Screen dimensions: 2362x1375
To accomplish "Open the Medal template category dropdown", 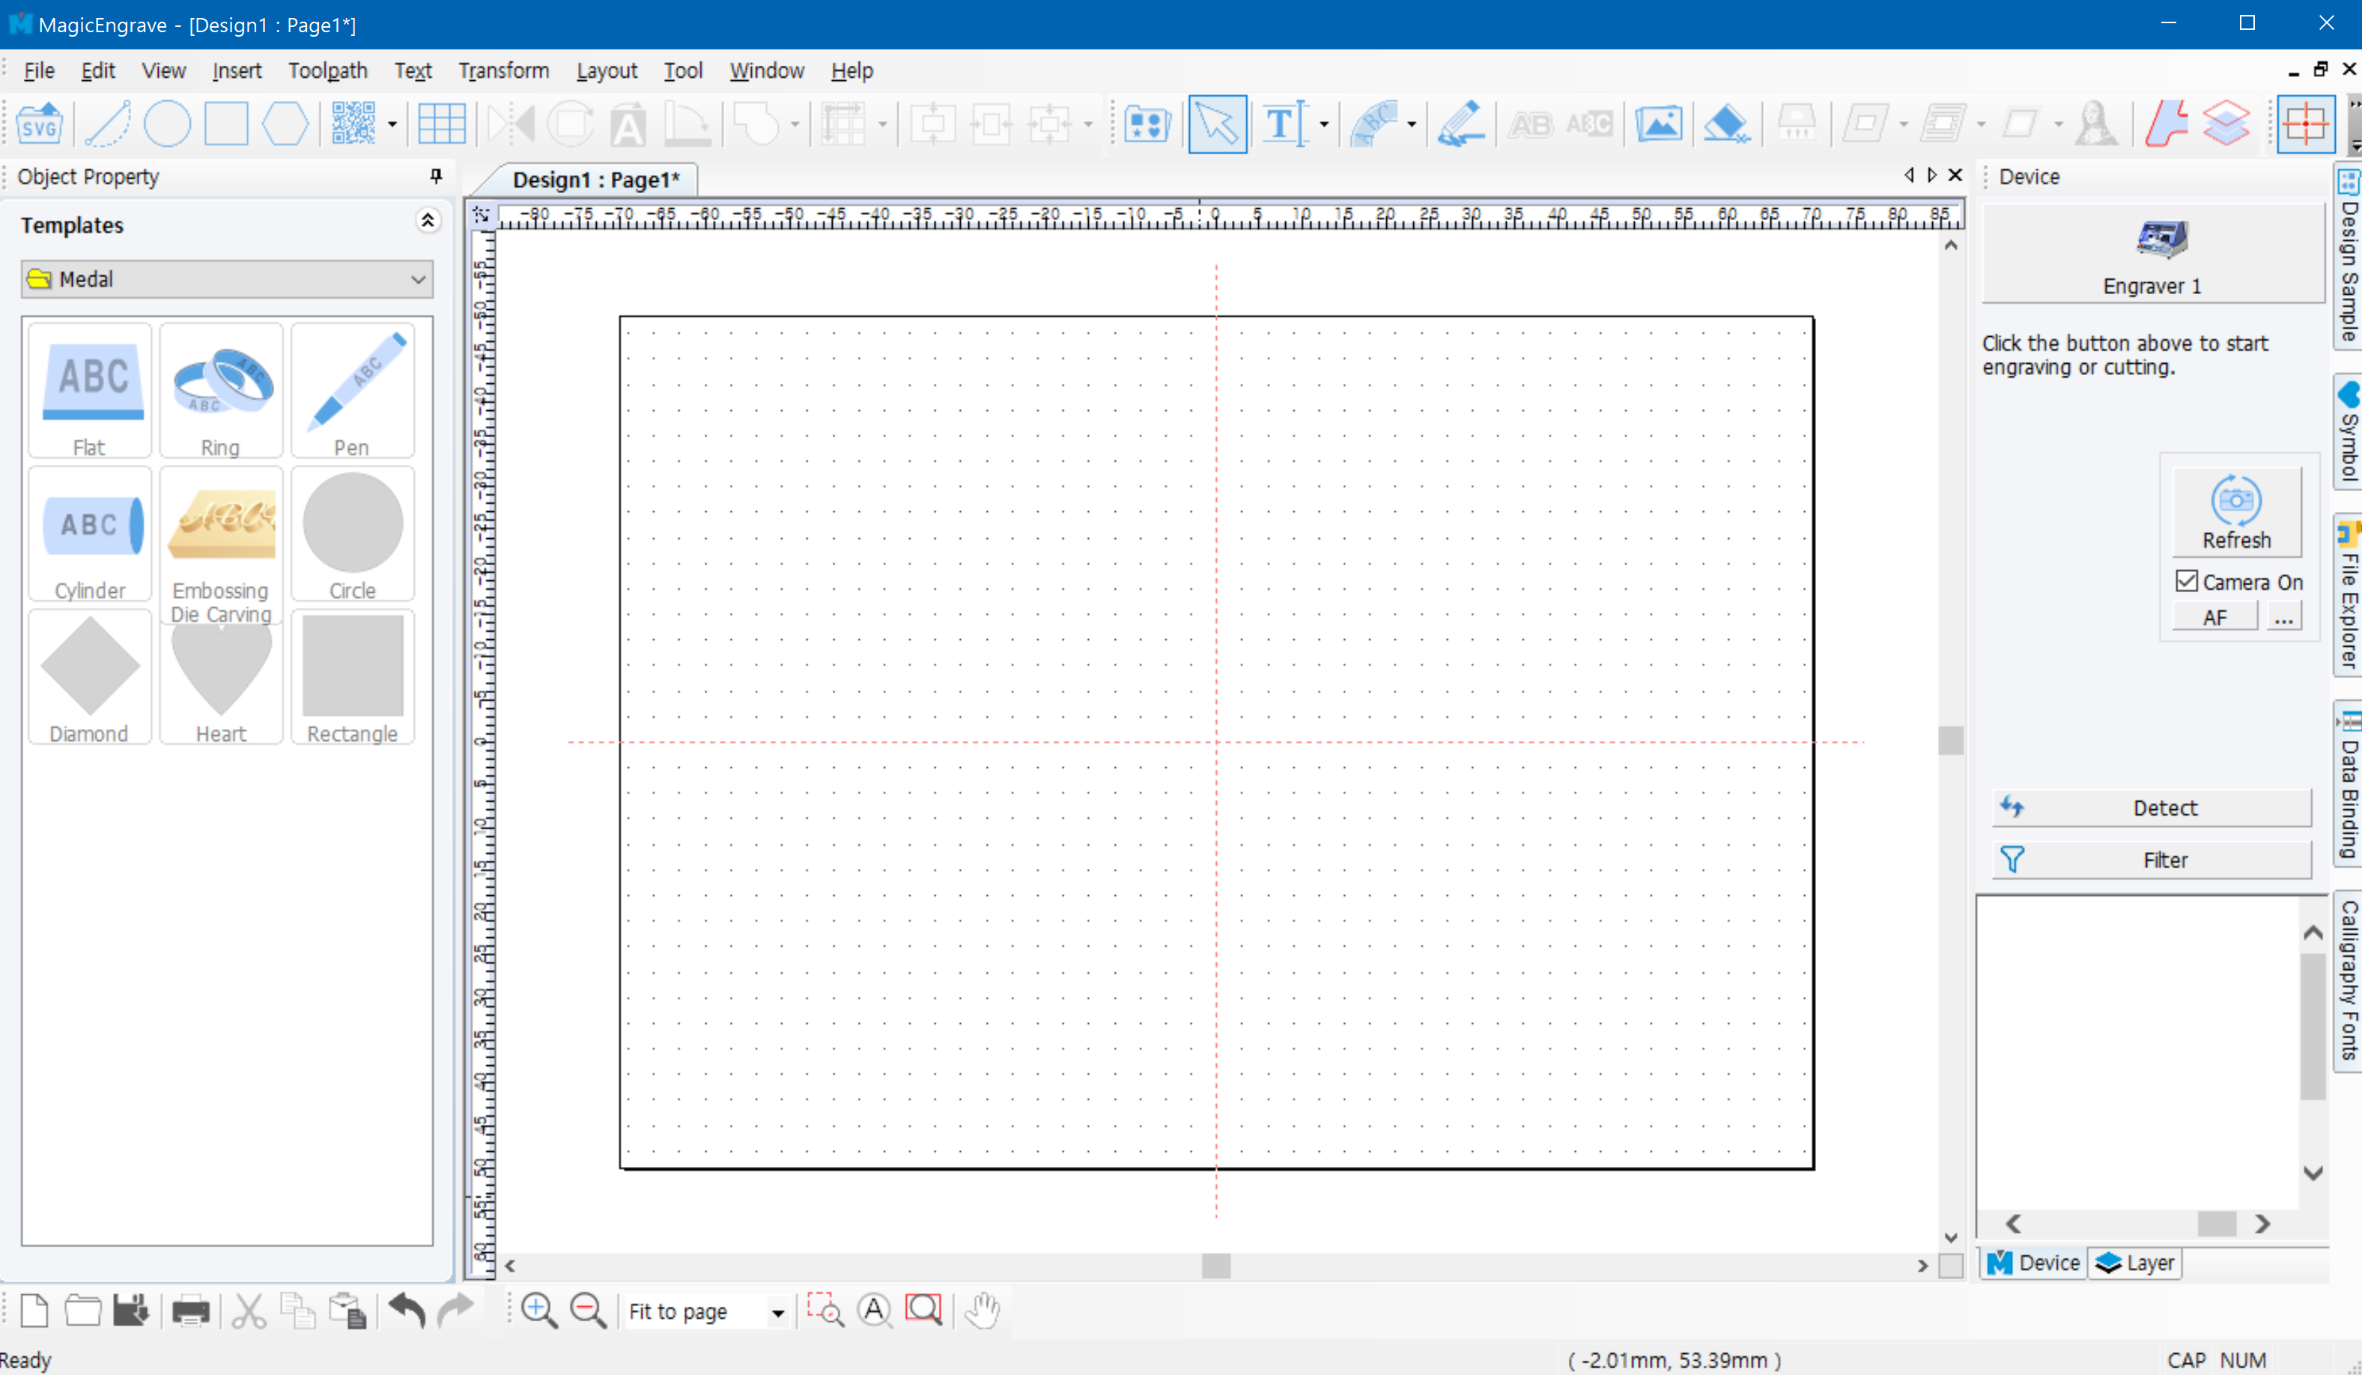I will [x=227, y=279].
